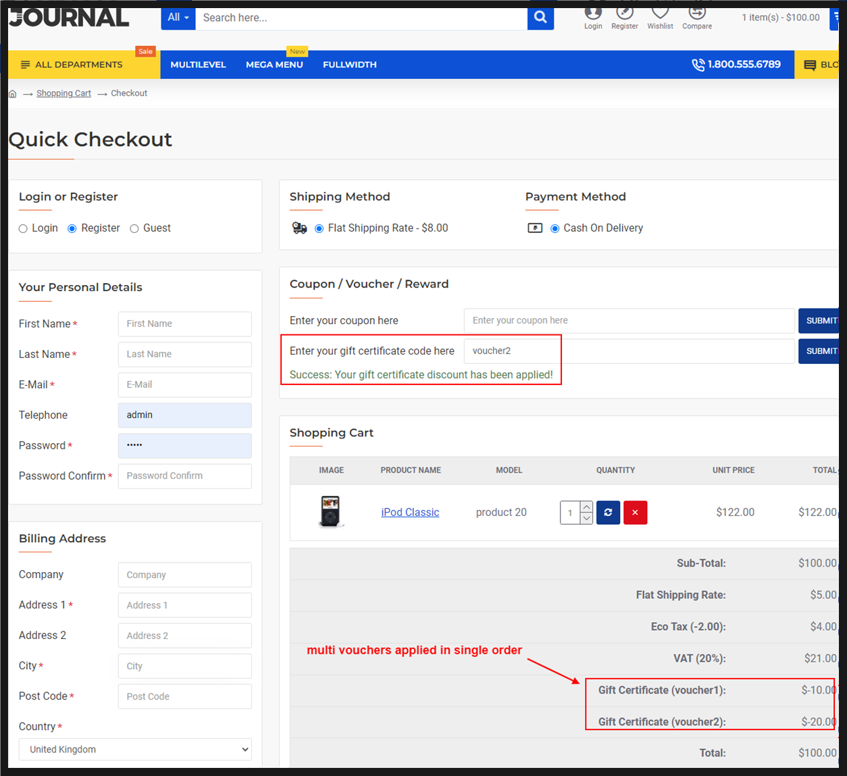Go to Shopping Cart breadcrumb link

63,94
